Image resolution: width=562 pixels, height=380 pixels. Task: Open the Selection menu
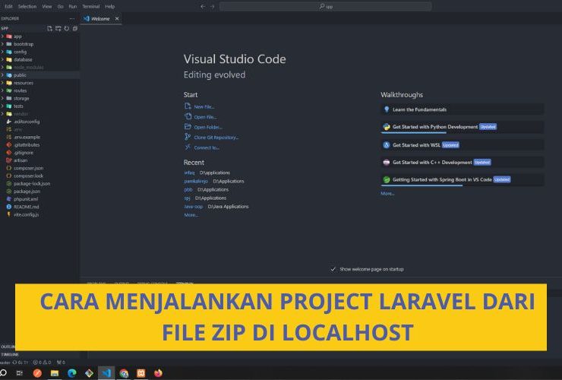[27, 6]
